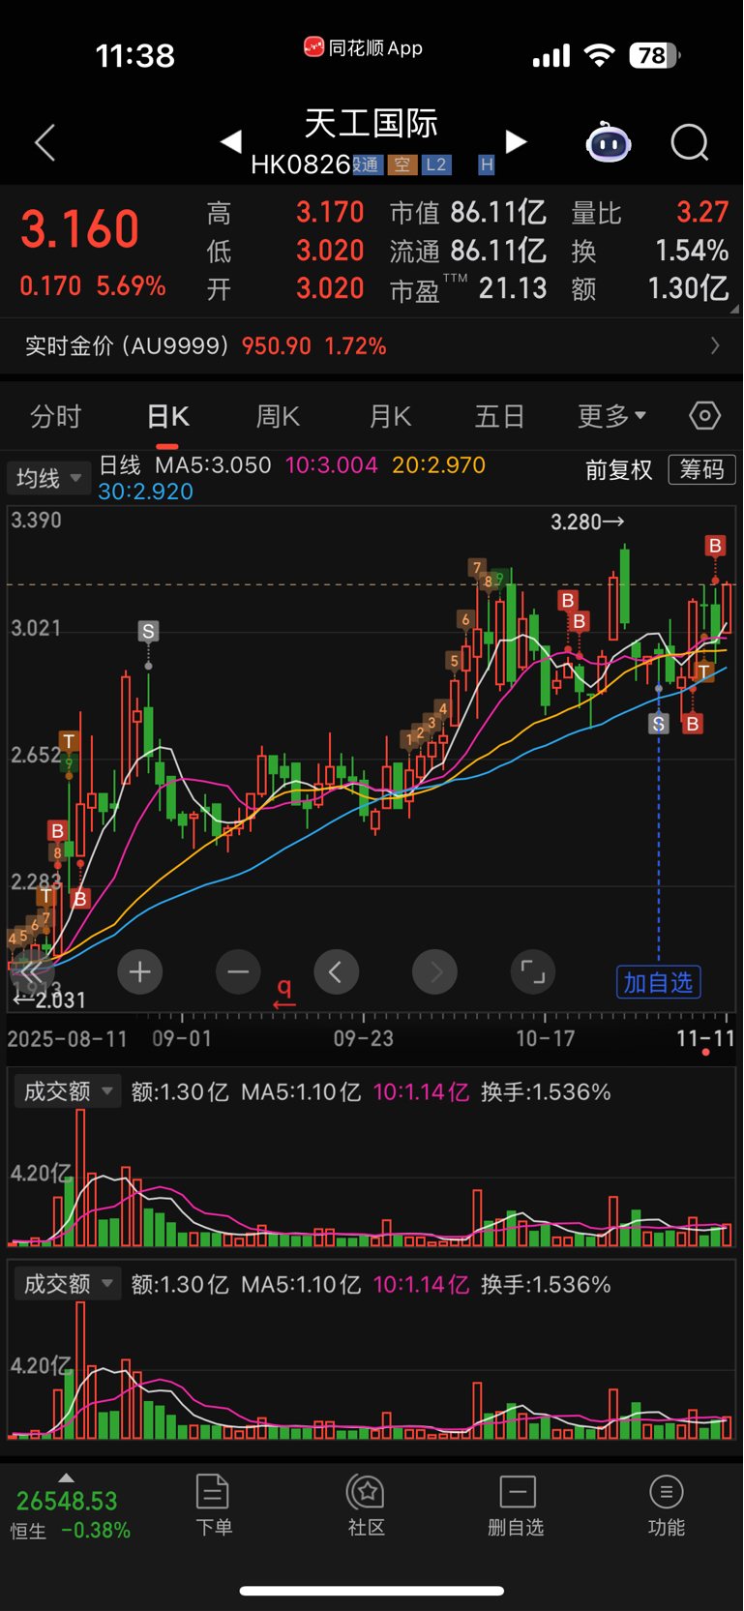Open fullscreen chart mode icon
The image size is (744, 1611).
tap(533, 971)
